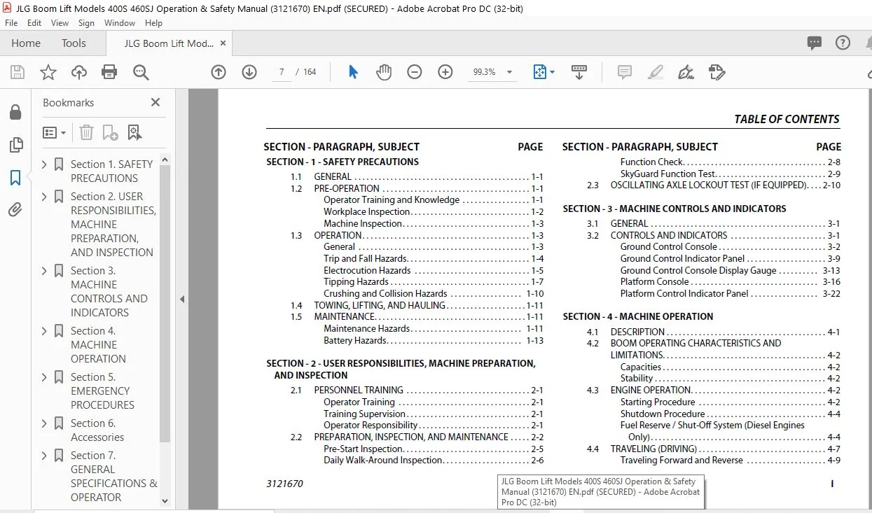Viewport: 872px width, 513px height.
Task: Click the page number field showing 7
Action: [281, 72]
